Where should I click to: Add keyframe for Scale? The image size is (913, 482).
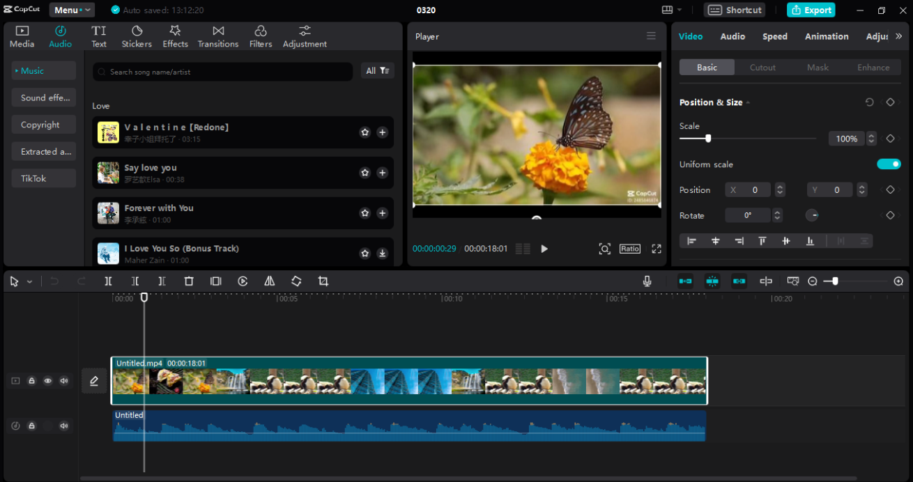(x=890, y=139)
